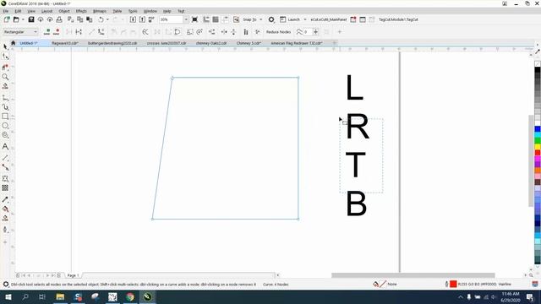
Task: Expand the Open button dropdown arrow
Action: point(23,19)
